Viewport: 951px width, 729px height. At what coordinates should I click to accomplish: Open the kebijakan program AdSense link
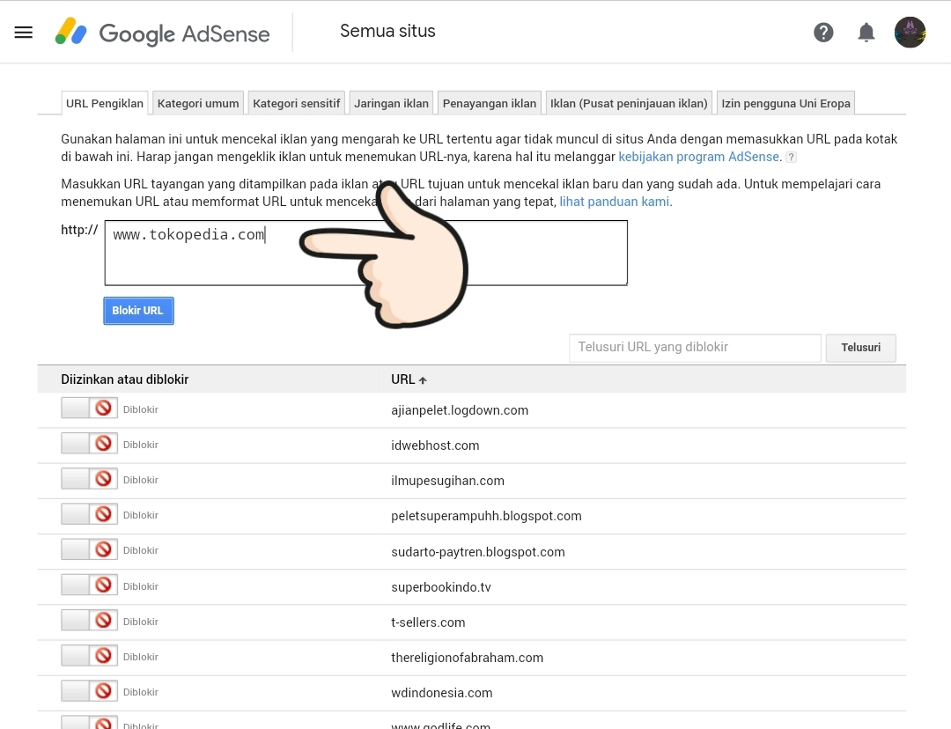[x=698, y=157]
